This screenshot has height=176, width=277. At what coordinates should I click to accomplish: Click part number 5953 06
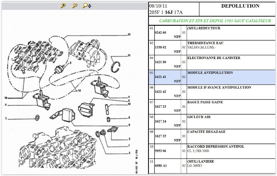coord(160,151)
